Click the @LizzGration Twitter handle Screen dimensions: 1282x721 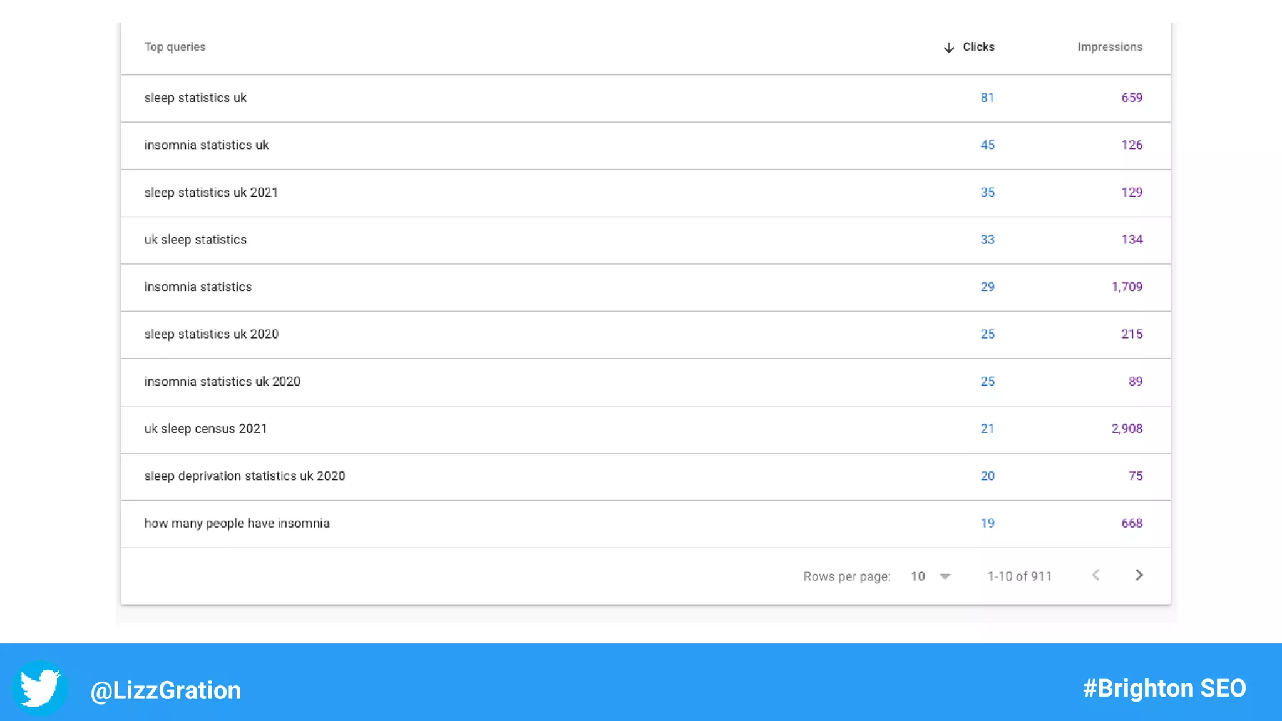(166, 690)
